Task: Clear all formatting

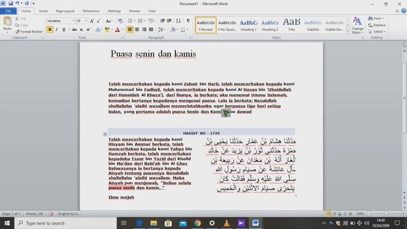Action: tap(120, 21)
